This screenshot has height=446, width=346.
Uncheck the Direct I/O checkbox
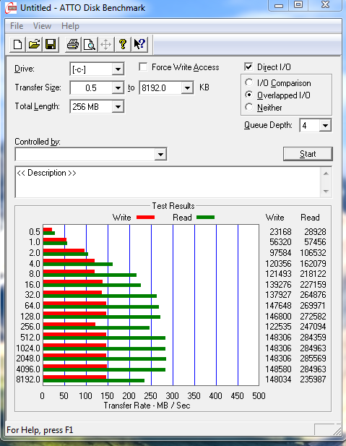click(x=248, y=67)
